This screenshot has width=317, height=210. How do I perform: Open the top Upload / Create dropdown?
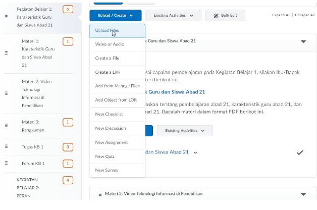(x=116, y=15)
